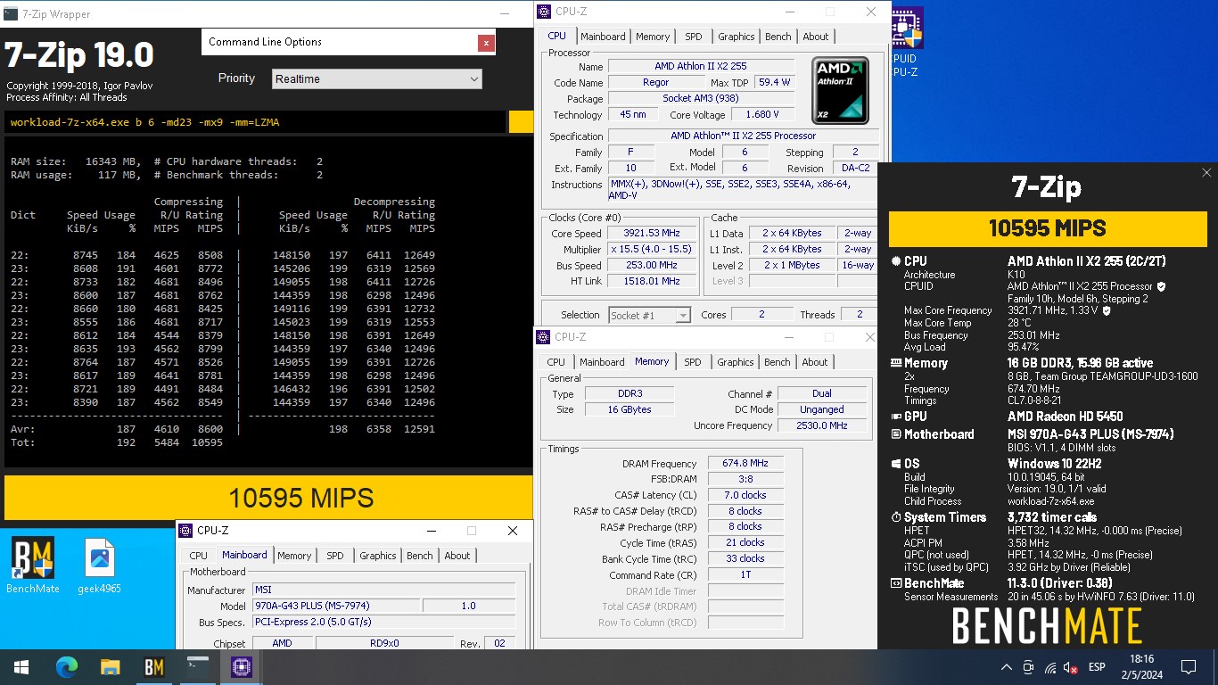Open the geek4965 image file on desktop

point(99,565)
